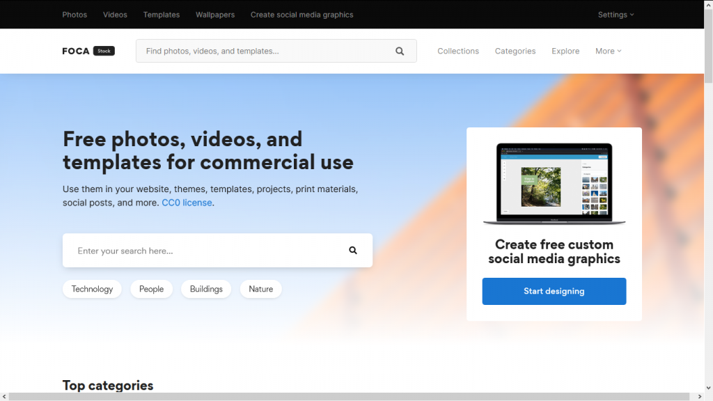713x401 pixels.
Task: Click the vertical scrollbar down arrow
Action: click(x=708, y=388)
